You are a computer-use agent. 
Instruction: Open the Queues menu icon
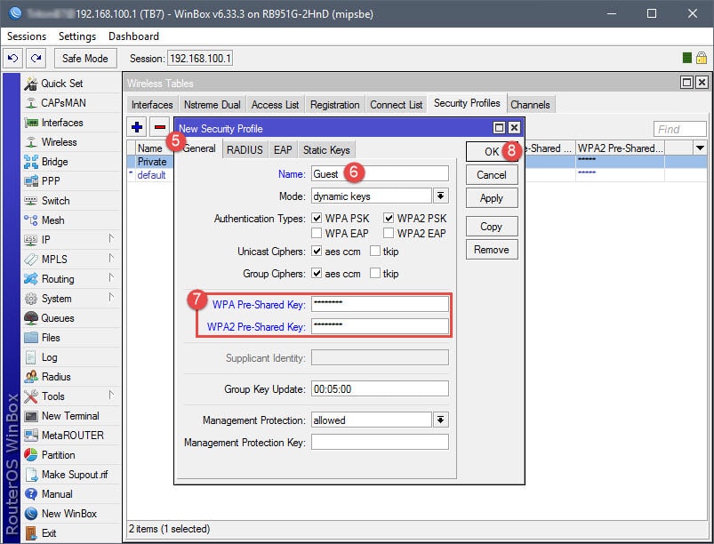pos(31,318)
